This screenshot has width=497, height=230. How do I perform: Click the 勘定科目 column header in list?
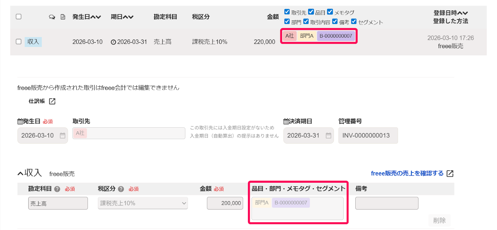pyautogui.click(x=165, y=17)
